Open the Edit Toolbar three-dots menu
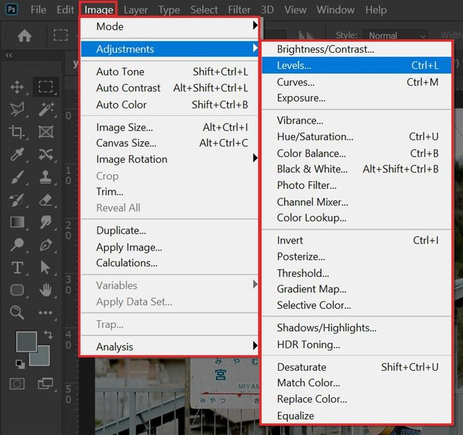The width and height of the screenshot is (463, 435). (46, 313)
